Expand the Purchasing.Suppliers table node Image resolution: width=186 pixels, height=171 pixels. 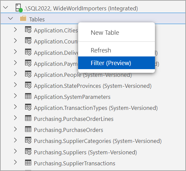[15, 151]
